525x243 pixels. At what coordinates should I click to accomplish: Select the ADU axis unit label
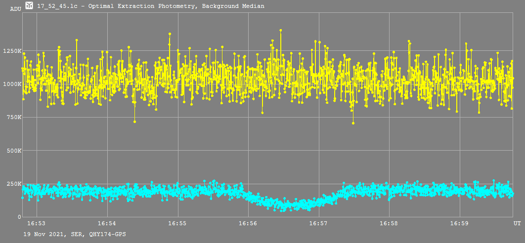(15, 9)
